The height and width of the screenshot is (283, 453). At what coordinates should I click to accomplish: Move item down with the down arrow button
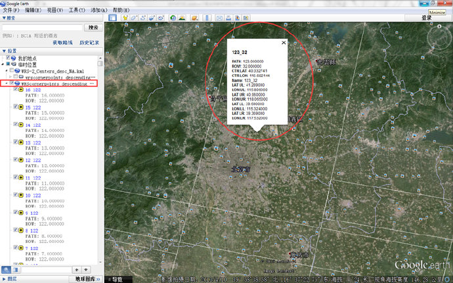coord(86,270)
